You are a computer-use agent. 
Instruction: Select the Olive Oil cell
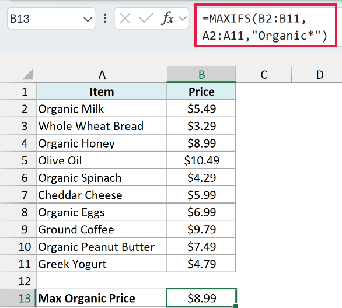[x=102, y=160]
